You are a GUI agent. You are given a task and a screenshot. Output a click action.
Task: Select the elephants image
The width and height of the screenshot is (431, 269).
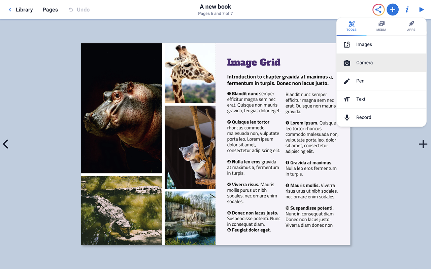point(190,218)
